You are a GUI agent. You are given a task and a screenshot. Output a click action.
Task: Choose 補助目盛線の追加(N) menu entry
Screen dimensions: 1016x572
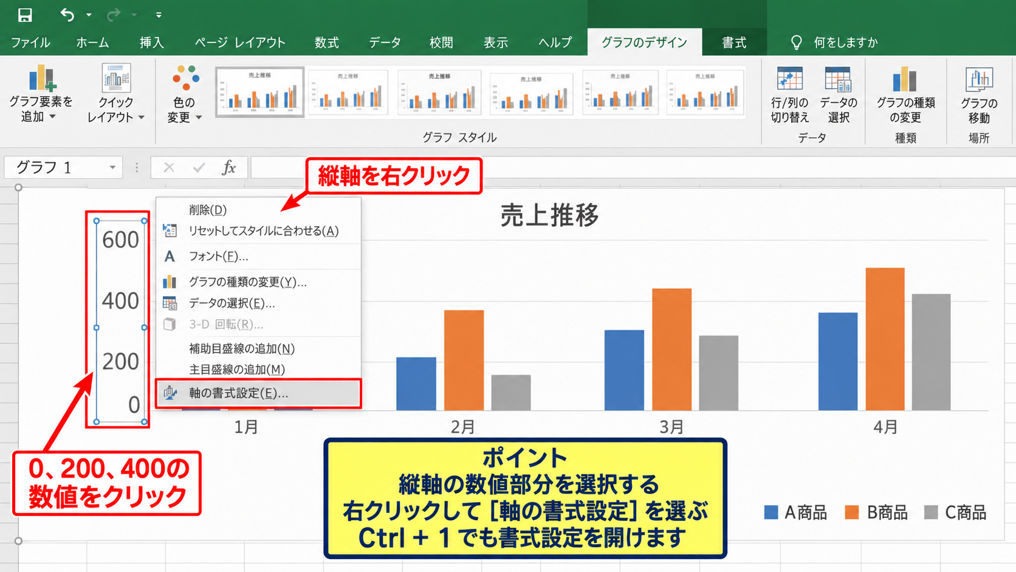(258, 349)
